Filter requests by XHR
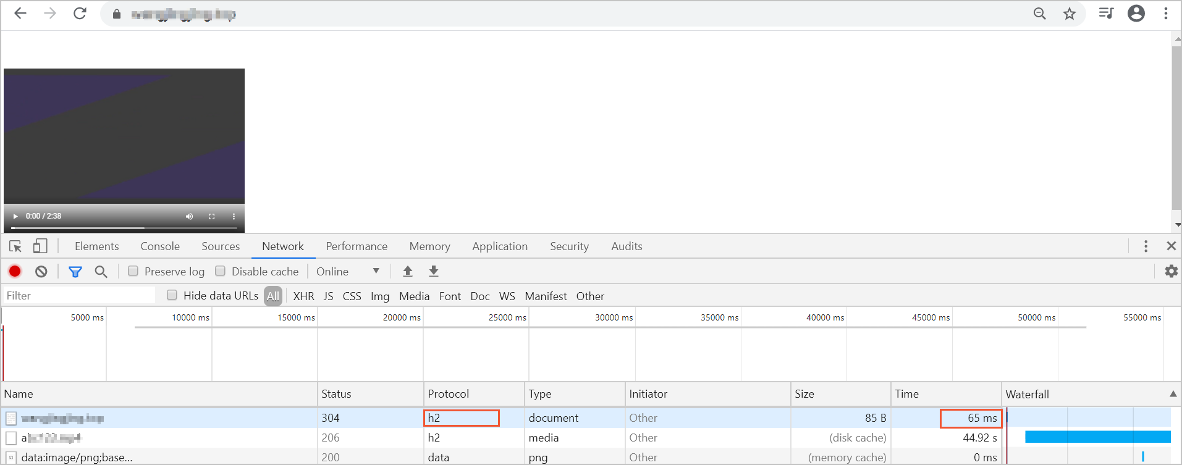The height and width of the screenshot is (465, 1182). (303, 296)
